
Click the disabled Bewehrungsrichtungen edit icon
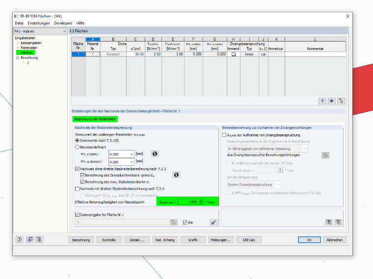pos(325,155)
